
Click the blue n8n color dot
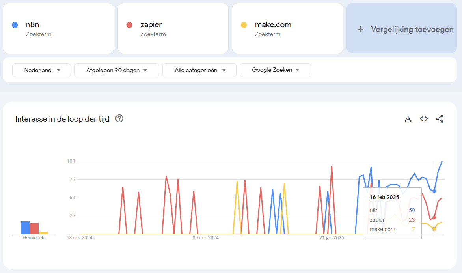click(x=15, y=25)
